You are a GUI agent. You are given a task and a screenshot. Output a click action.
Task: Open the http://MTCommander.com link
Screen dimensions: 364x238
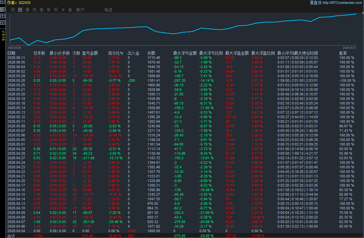pos(342,3)
